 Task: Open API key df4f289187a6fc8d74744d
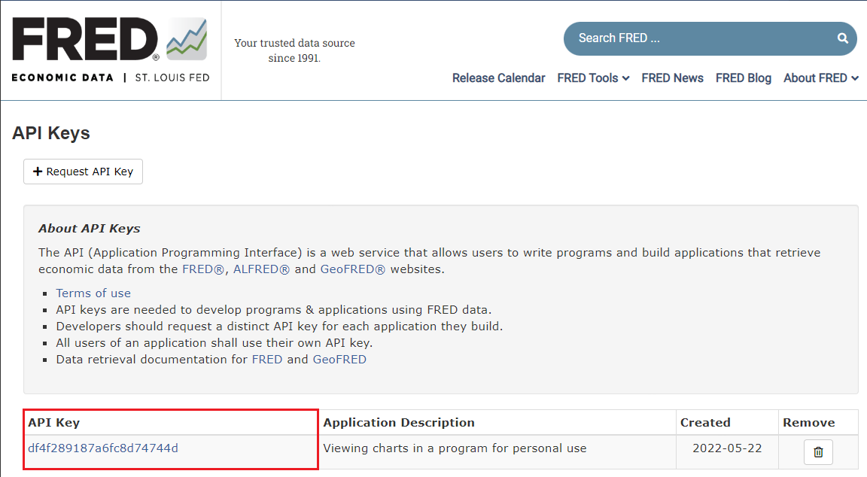click(x=103, y=448)
